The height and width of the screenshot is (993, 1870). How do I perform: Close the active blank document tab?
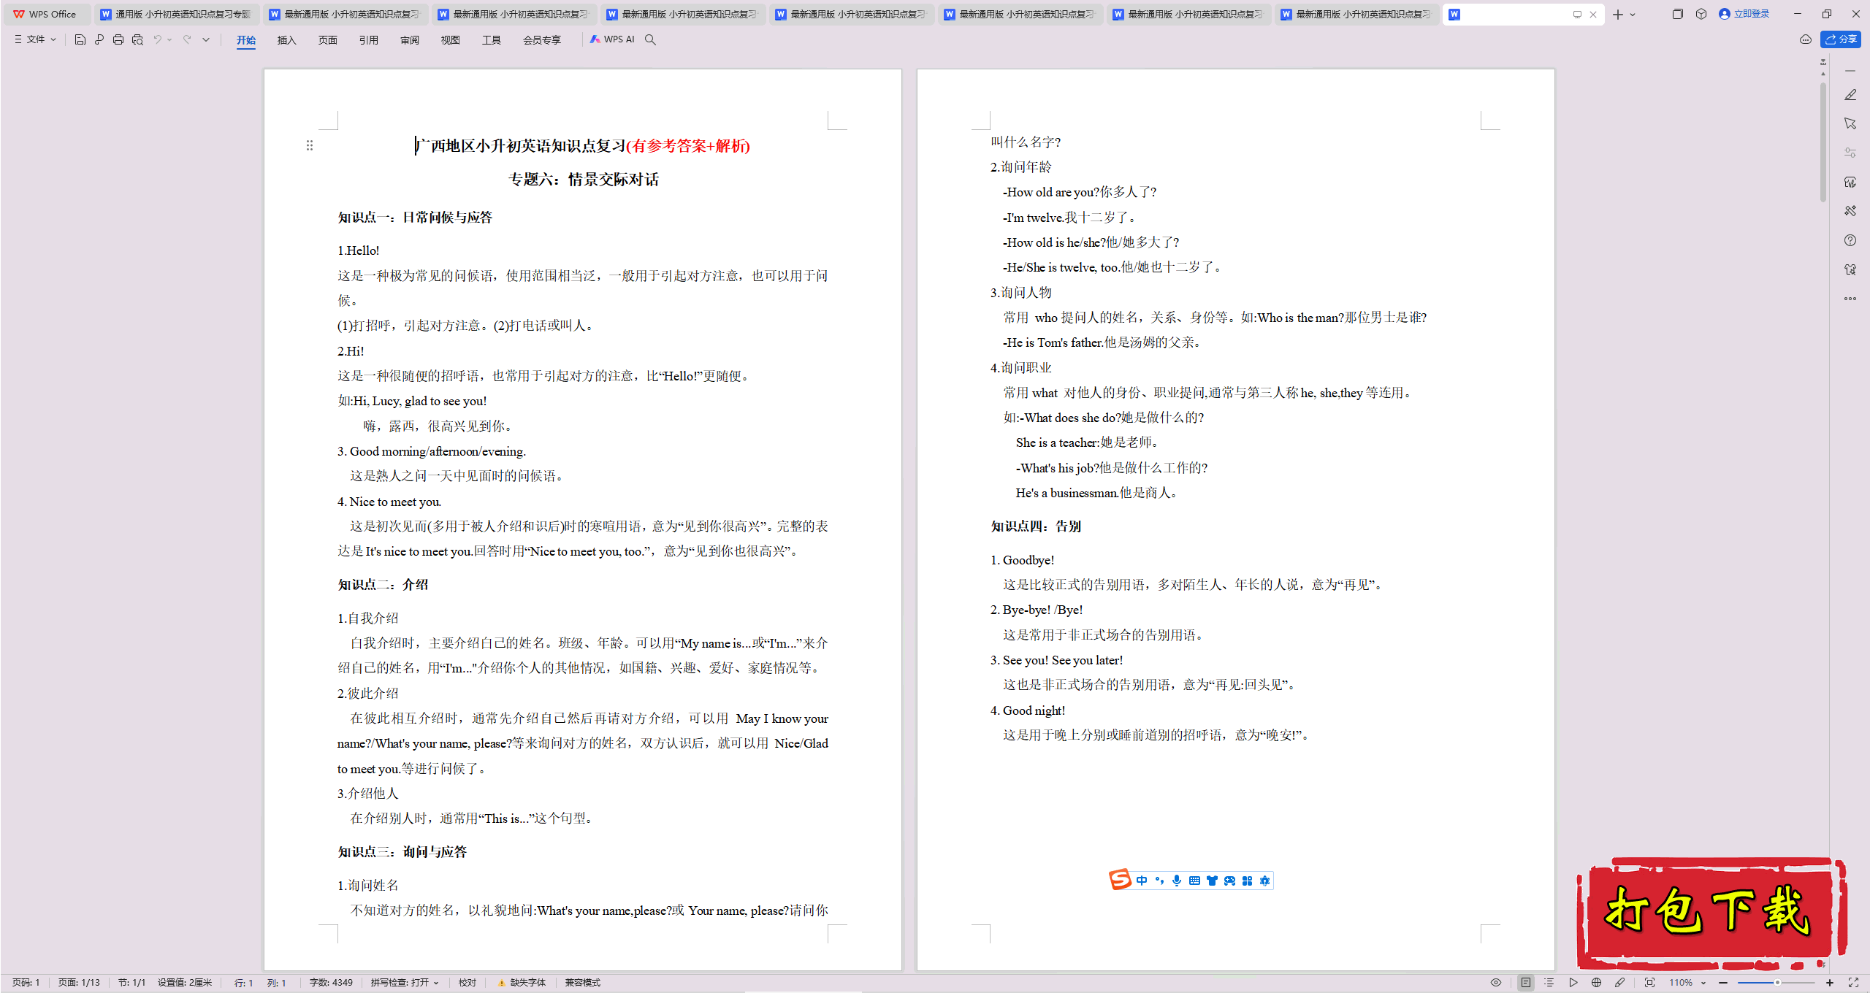tap(1593, 15)
